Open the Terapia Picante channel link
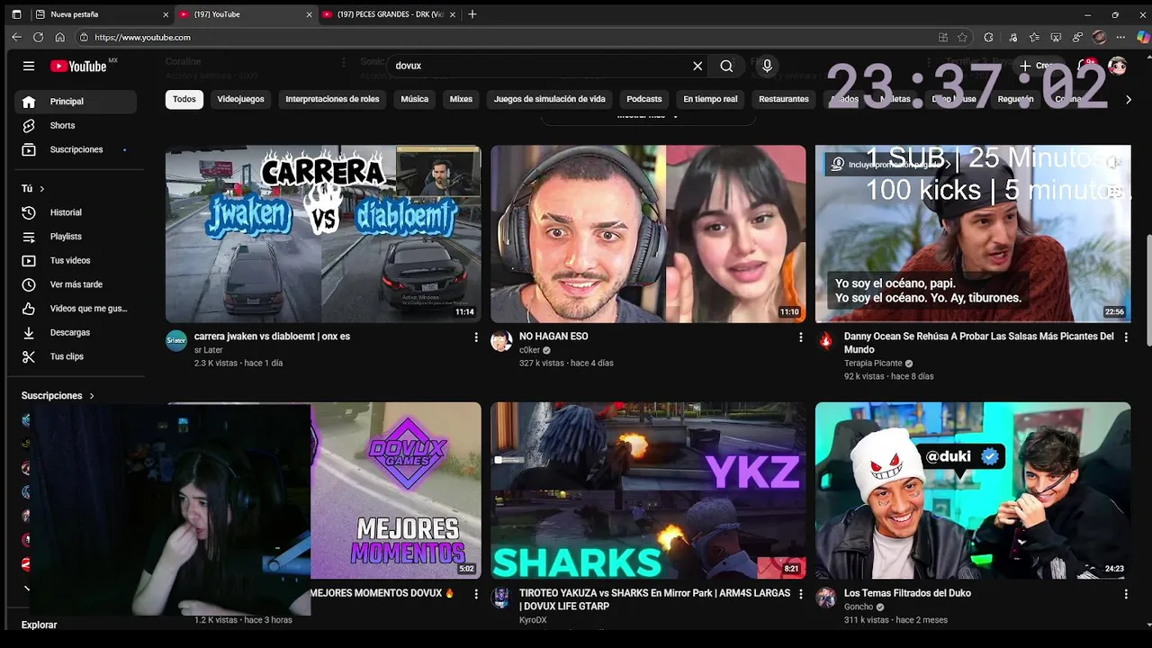The image size is (1152, 648). [873, 364]
